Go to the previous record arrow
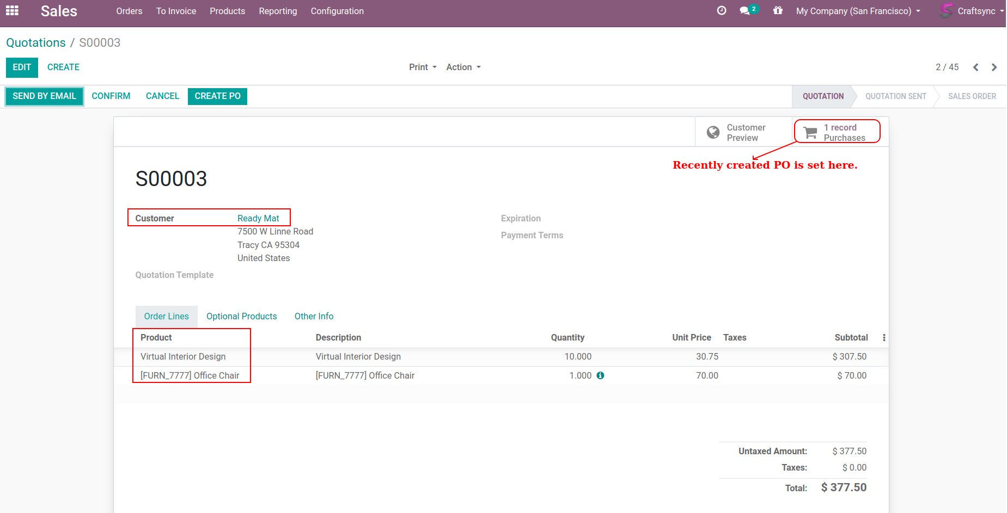 click(975, 67)
